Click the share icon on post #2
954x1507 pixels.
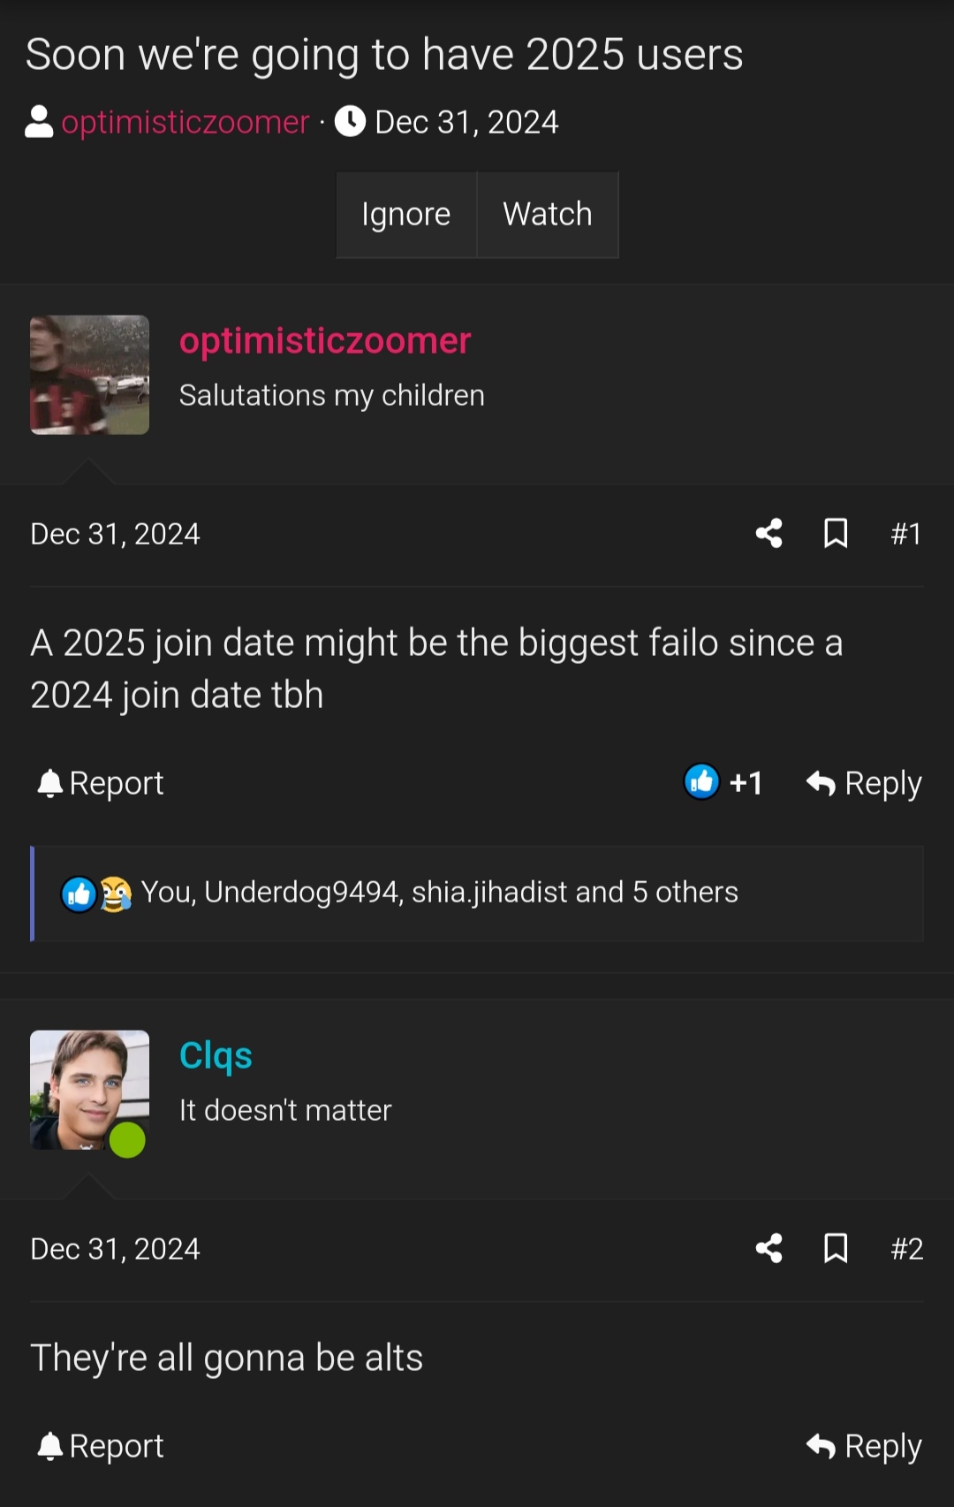(x=768, y=1248)
